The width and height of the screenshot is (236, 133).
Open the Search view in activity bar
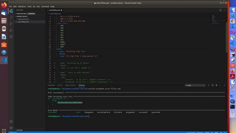coord(11,17)
